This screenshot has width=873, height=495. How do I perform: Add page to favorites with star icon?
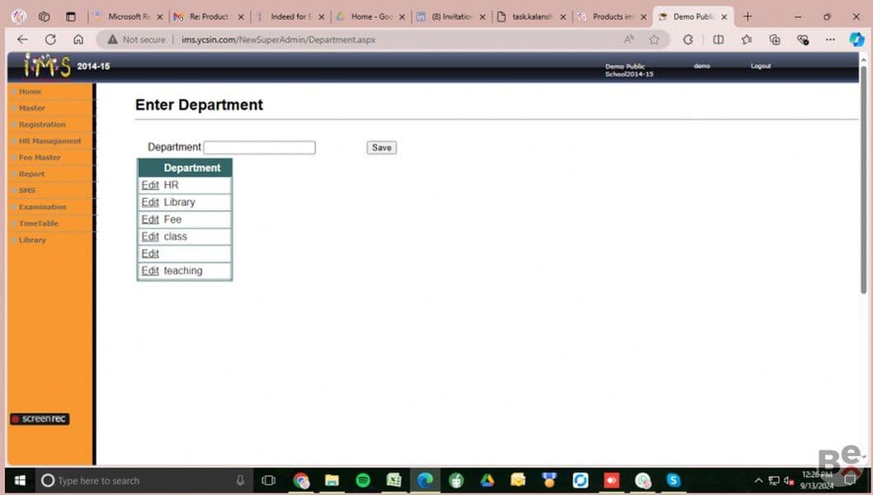[654, 40]
